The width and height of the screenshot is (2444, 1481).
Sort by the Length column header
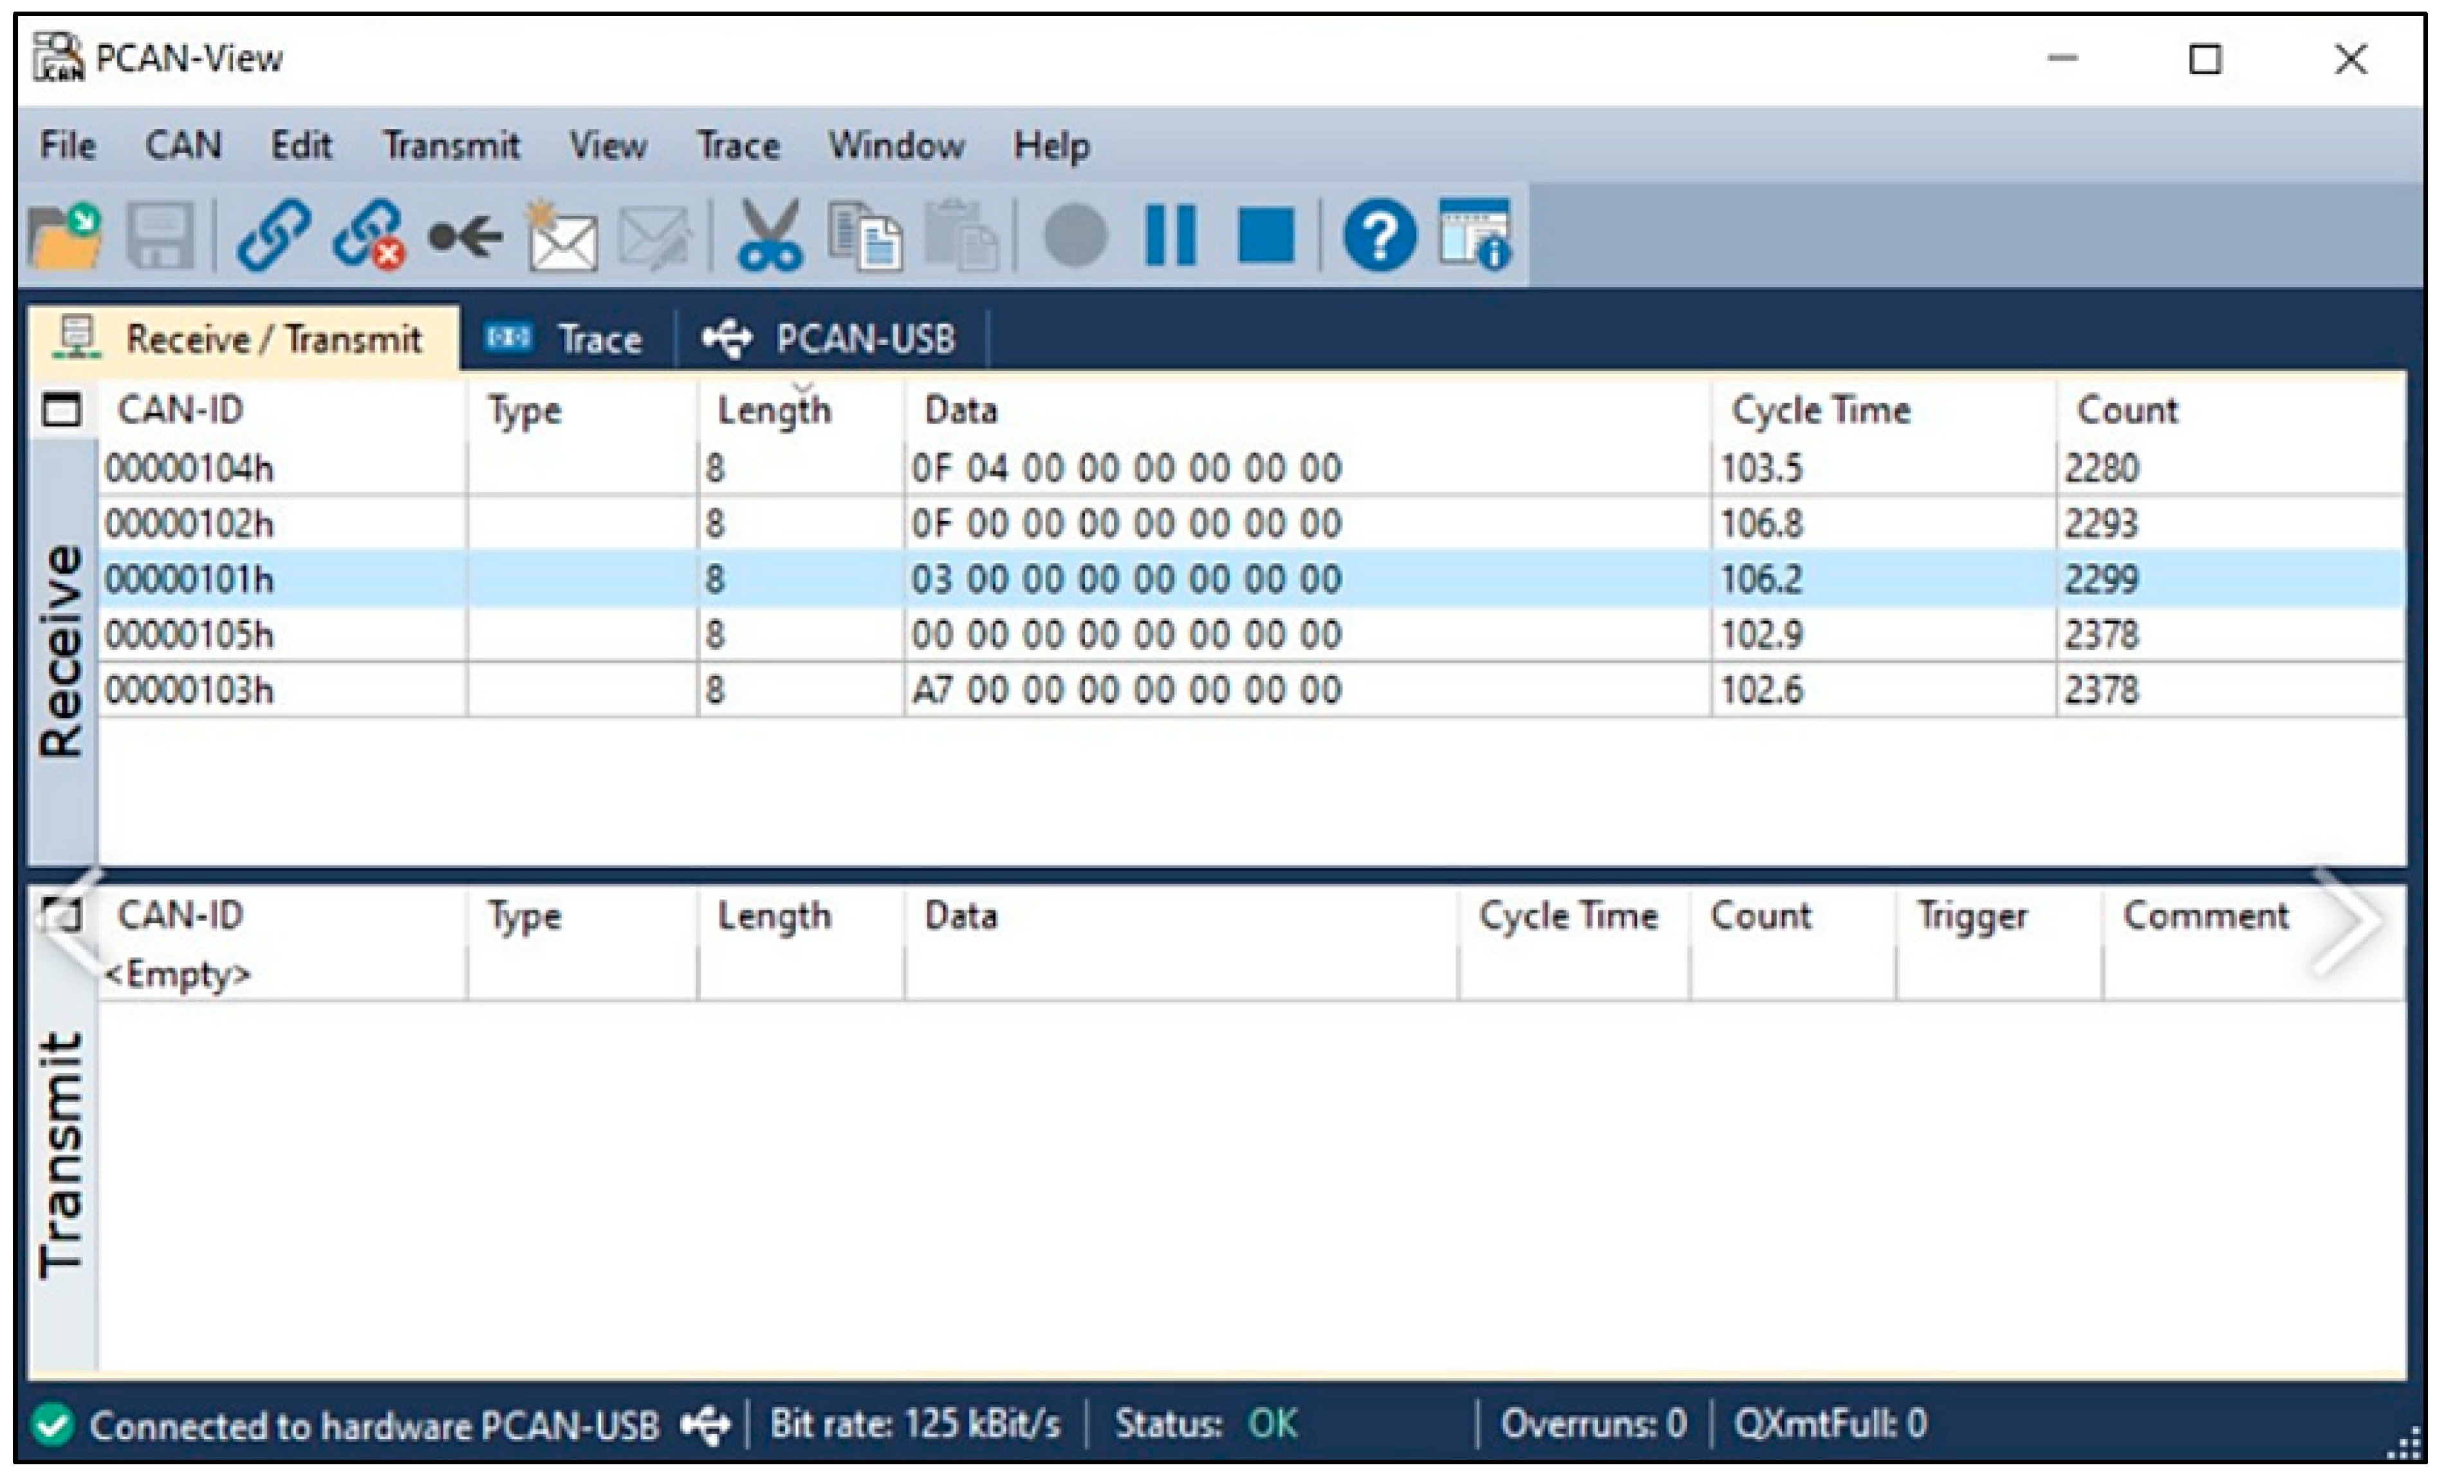pos(773,410)
